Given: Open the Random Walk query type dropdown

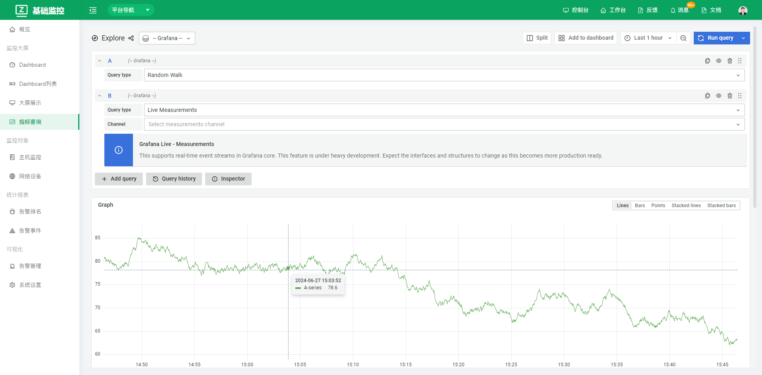Looking at the screenshot, I should coord(444,75).
